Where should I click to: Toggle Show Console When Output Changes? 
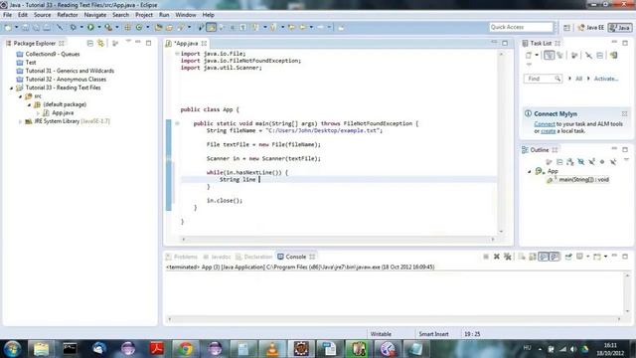click(544, 257)
